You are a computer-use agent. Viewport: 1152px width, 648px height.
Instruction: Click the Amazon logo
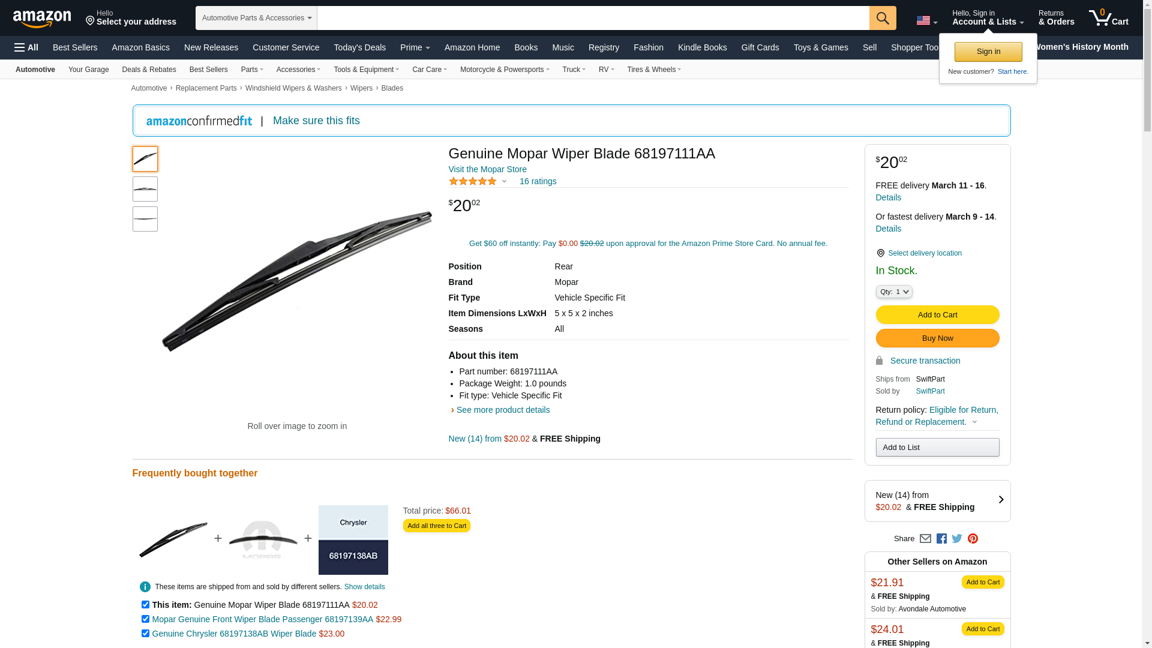click(42, 19)
